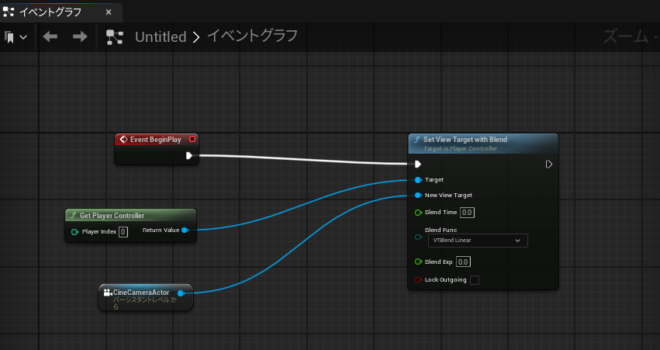Click the Set View Target execution input pin

pyautogui.click(x=418, y=164)
